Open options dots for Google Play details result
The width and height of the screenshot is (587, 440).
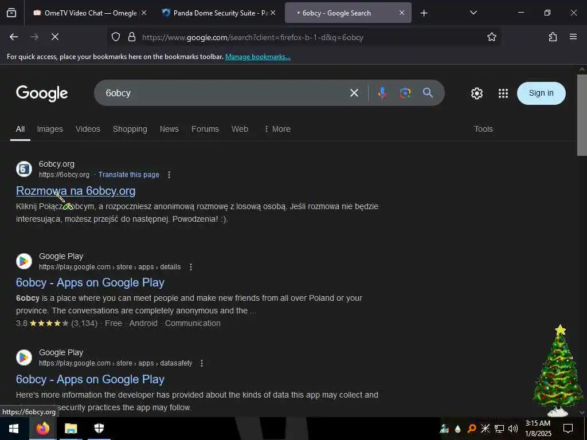coord(190,267)
